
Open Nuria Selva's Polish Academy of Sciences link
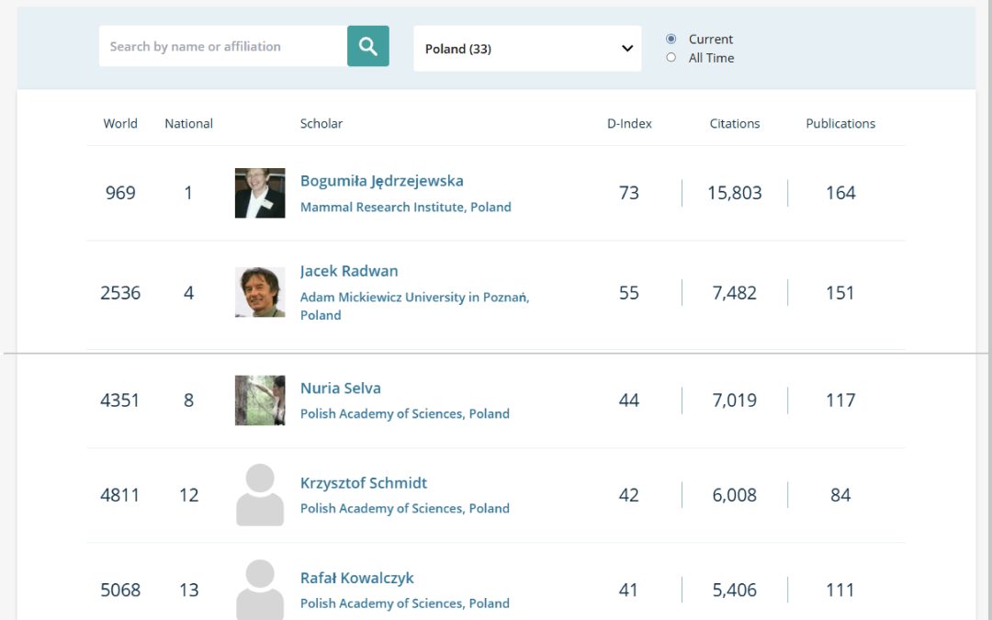coord(405,413)
